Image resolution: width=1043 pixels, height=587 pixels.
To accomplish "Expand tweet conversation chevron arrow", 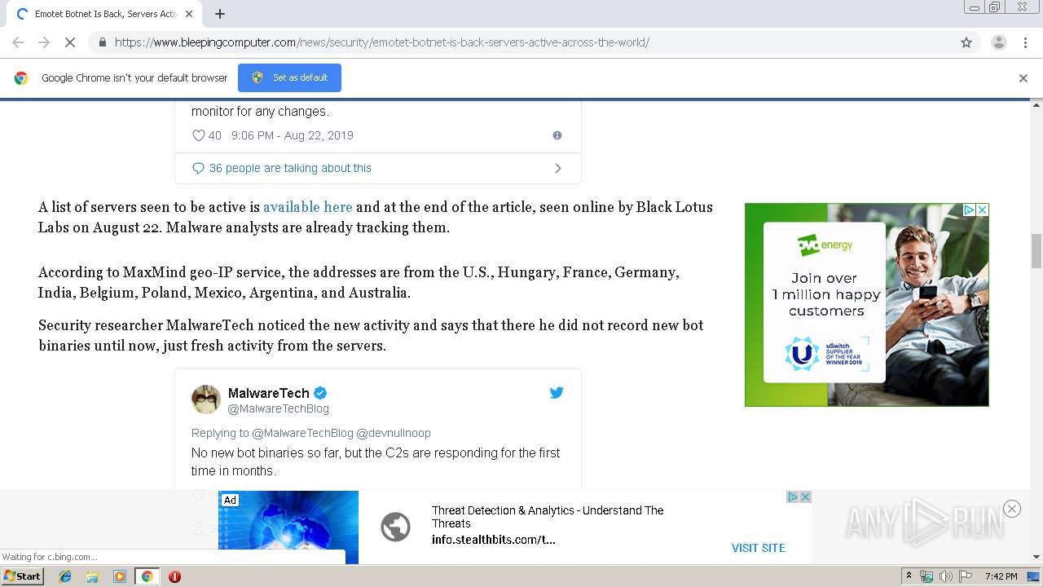I will click(x=558, y=168).
